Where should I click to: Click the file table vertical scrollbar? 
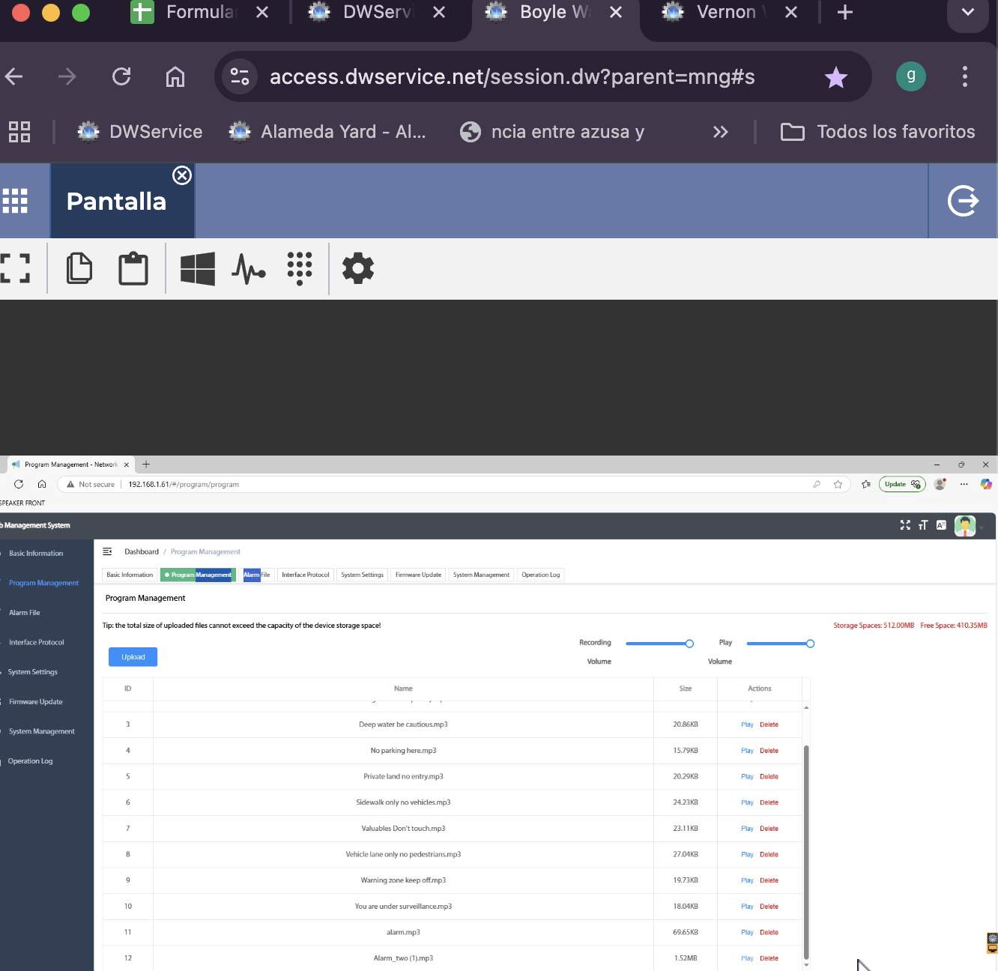[x=806, y=852]
